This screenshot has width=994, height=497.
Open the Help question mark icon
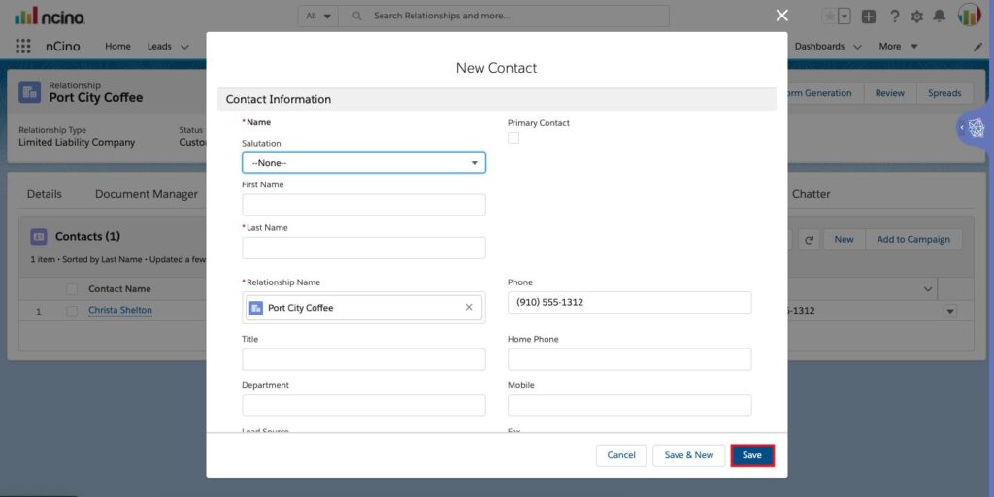pos(894,17)
